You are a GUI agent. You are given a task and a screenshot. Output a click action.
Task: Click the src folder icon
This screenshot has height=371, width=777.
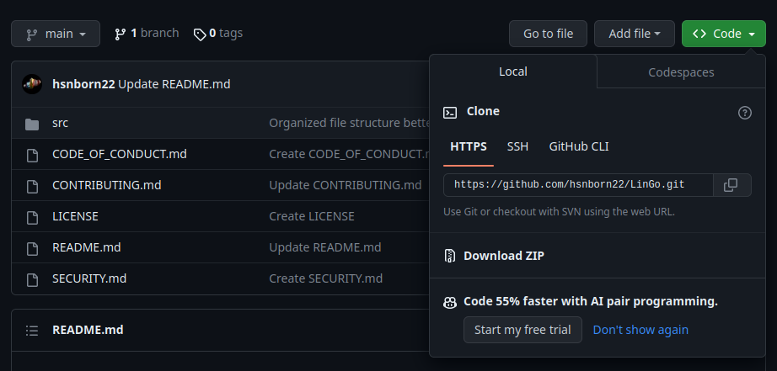32,124
